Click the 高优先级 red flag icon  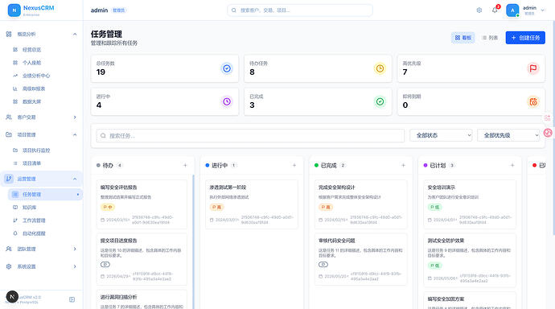(x=533, y=68)
